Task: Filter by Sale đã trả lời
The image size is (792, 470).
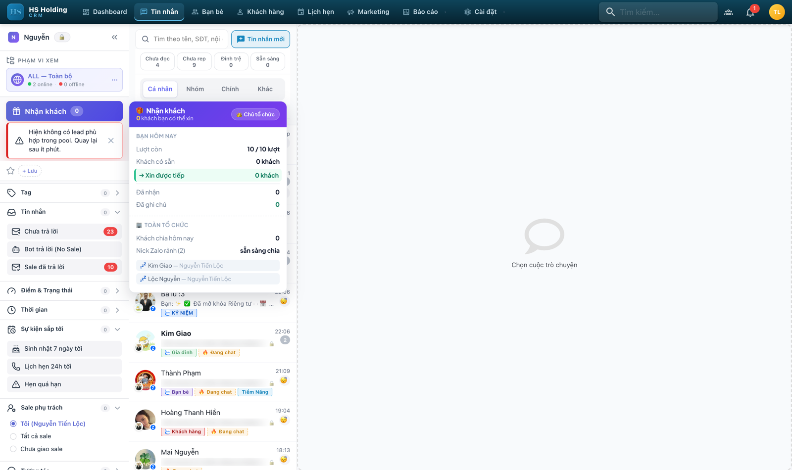Action: pos(64,267)
